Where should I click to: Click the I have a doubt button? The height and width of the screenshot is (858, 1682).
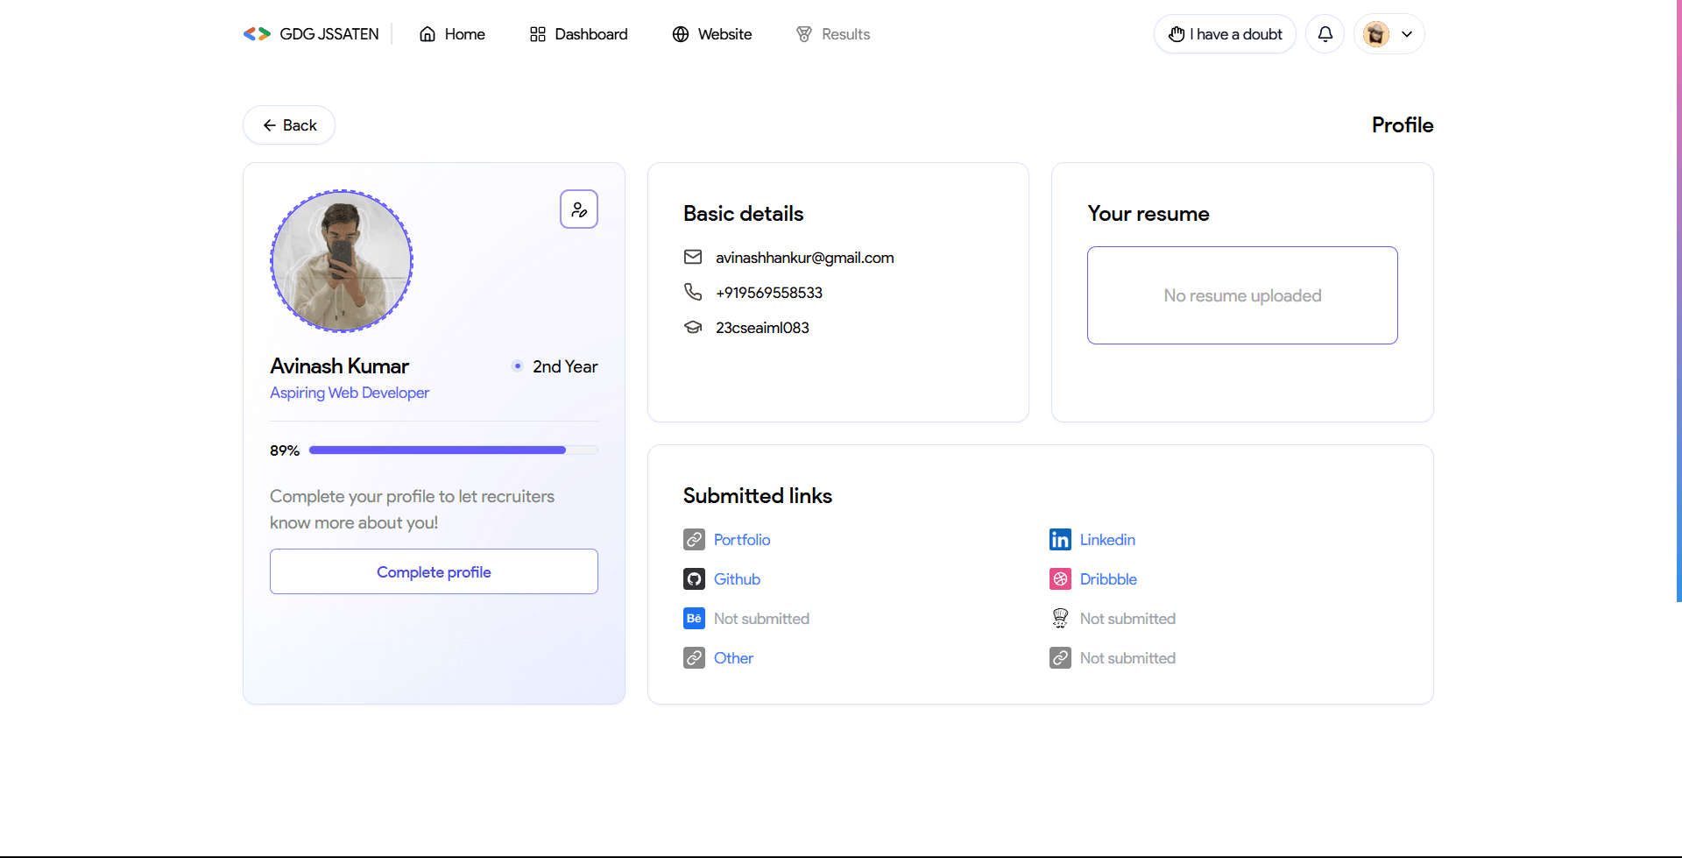click(x=1225, y=34)
